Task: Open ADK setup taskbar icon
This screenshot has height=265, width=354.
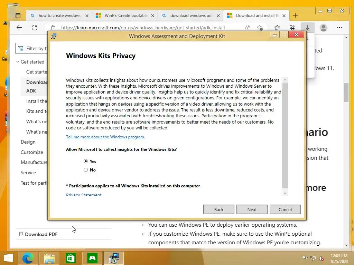Action: [x=113, y=258]
